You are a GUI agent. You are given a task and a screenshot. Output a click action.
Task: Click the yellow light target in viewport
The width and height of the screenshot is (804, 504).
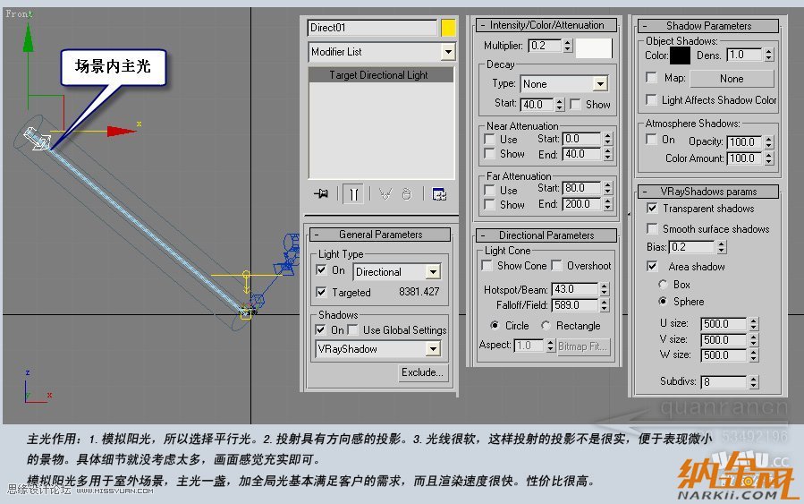coord(246,312)
